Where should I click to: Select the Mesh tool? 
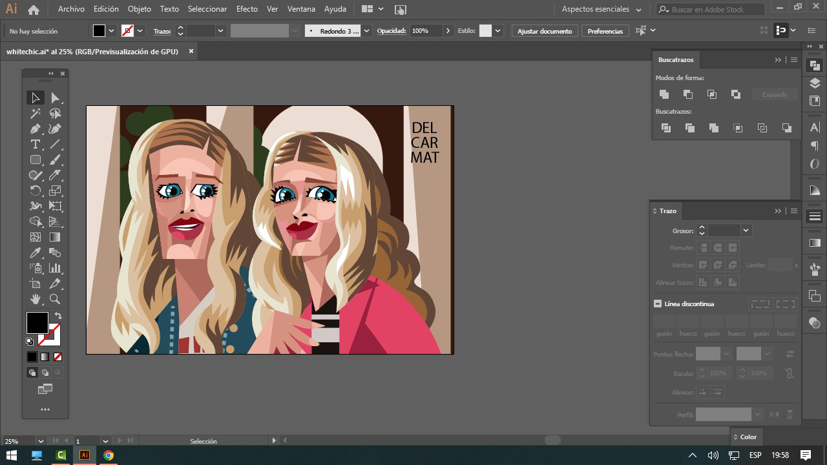36,237
